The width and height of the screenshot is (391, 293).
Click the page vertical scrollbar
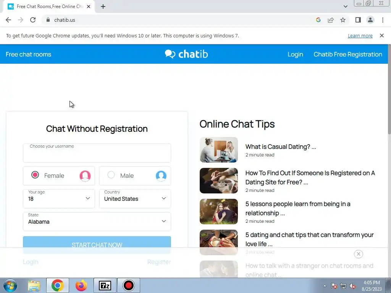coord(389,90)
